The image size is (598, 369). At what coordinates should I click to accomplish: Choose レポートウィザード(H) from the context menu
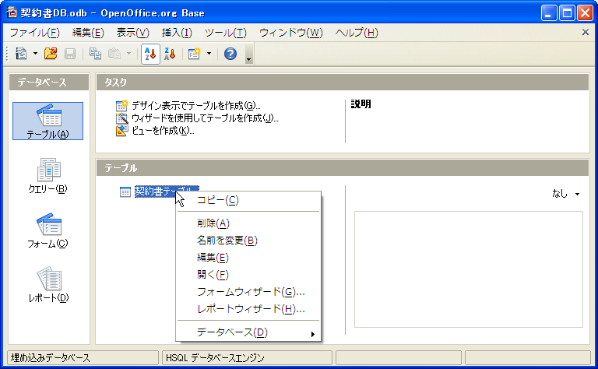click(x=248, y=309)
